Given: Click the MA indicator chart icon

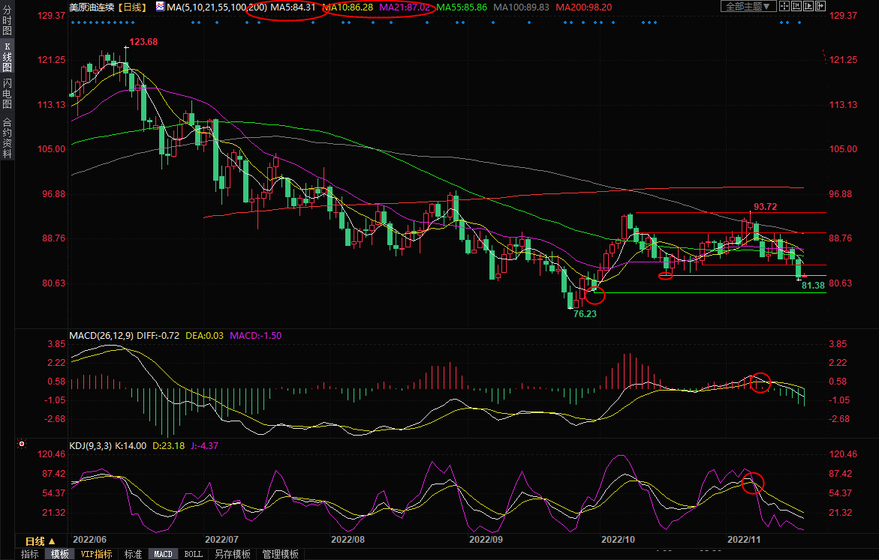Looking at the screenshot, I should pos(161,6).
